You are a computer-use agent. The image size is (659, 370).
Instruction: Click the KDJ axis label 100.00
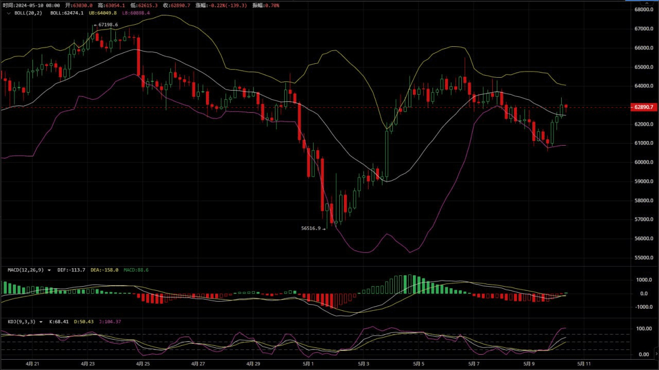(643, 328)
